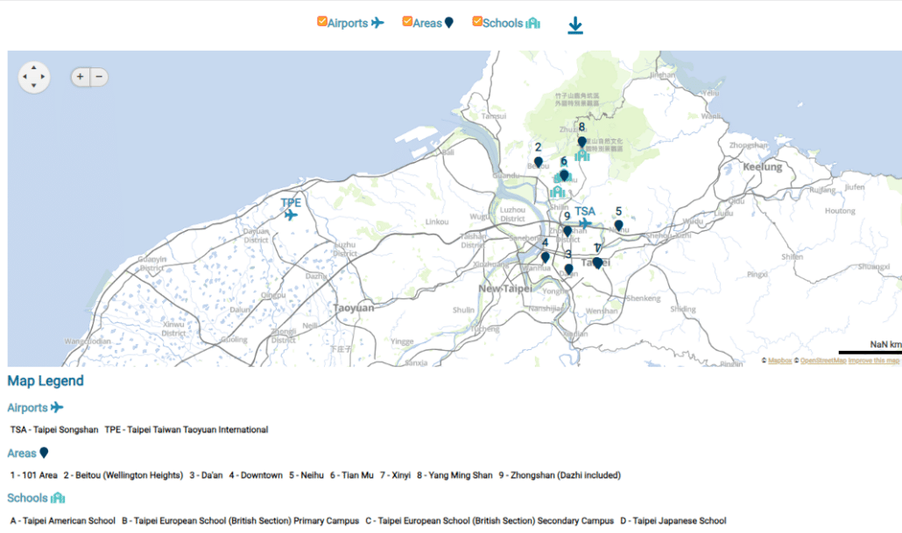Zoom in with the plus button
Image resolution: width=902 pixels, height=533 pixels.
tap(80, 77)
